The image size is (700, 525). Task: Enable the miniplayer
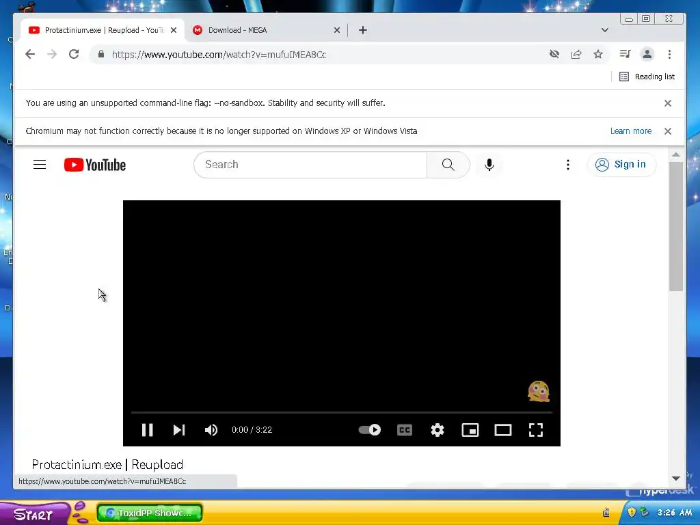click(470, 429)
